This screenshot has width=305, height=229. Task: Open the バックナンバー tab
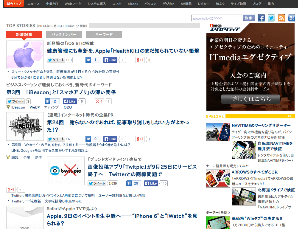click(x=64, y=35)
